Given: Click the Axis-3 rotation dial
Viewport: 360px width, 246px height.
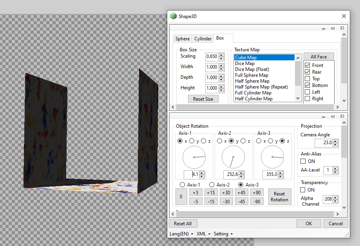Looking at the screenshot, I should click(273, 157).
